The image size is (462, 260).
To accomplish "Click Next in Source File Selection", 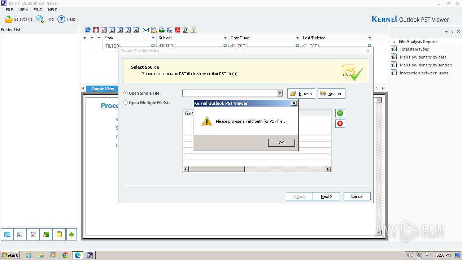I will point(326,196).
